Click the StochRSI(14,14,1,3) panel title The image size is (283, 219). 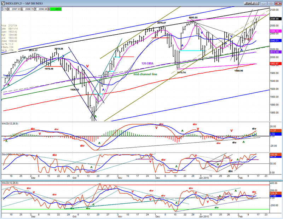point(13,155)
